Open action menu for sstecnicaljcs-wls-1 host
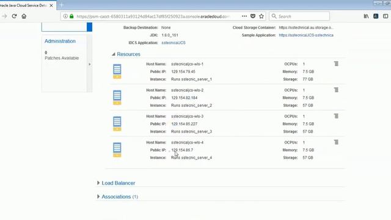391x220 pixels. pyautogui.click(x=336, y=64)
